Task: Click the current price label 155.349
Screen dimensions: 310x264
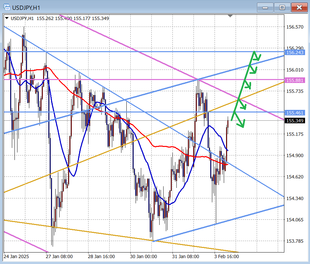Action: point(295,121)
